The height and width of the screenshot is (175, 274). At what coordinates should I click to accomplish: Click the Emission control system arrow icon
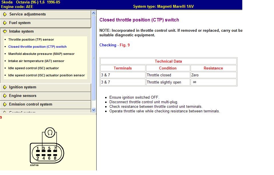[5, 104]
